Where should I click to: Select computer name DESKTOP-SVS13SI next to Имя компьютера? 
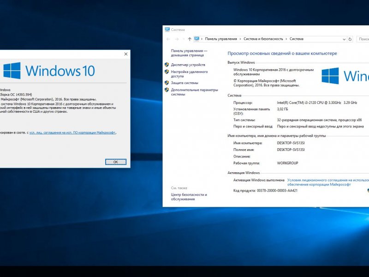pos(291,143)
